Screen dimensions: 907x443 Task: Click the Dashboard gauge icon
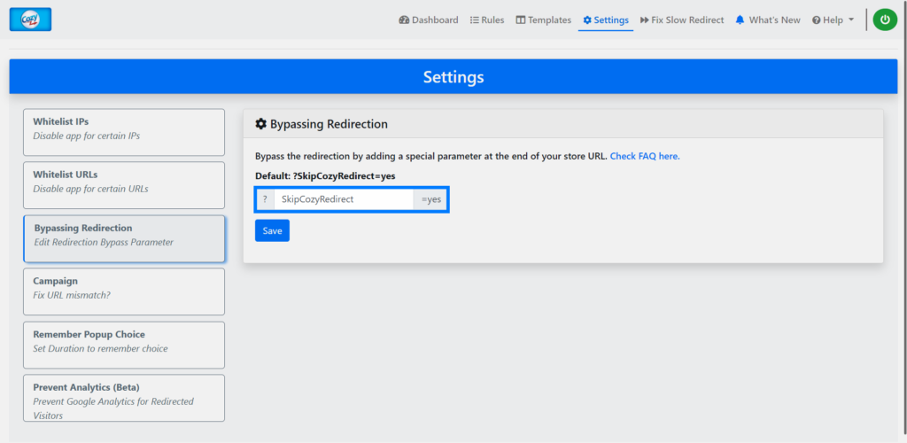(404, 19)
